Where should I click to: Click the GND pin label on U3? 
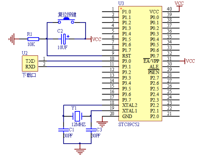(127, 116)
